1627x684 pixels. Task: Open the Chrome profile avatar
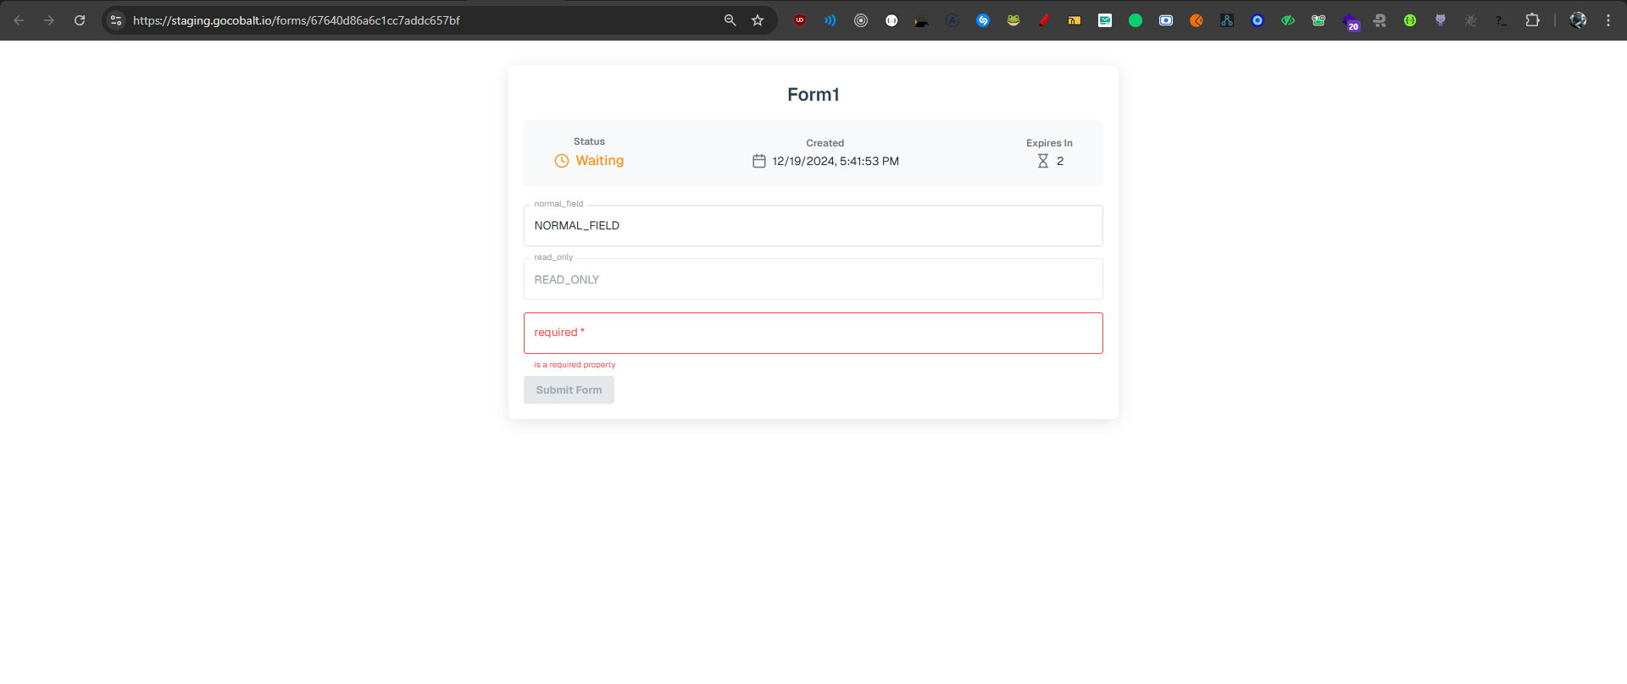pyautogui.click(x=1578, y=20)
